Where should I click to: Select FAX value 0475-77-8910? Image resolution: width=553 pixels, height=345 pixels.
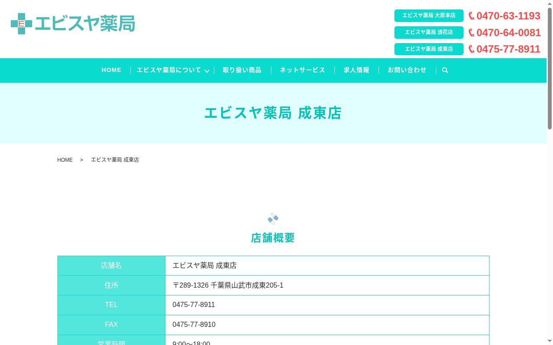(194, 325)
